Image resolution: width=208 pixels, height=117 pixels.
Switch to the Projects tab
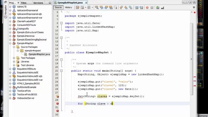point(14,3)
